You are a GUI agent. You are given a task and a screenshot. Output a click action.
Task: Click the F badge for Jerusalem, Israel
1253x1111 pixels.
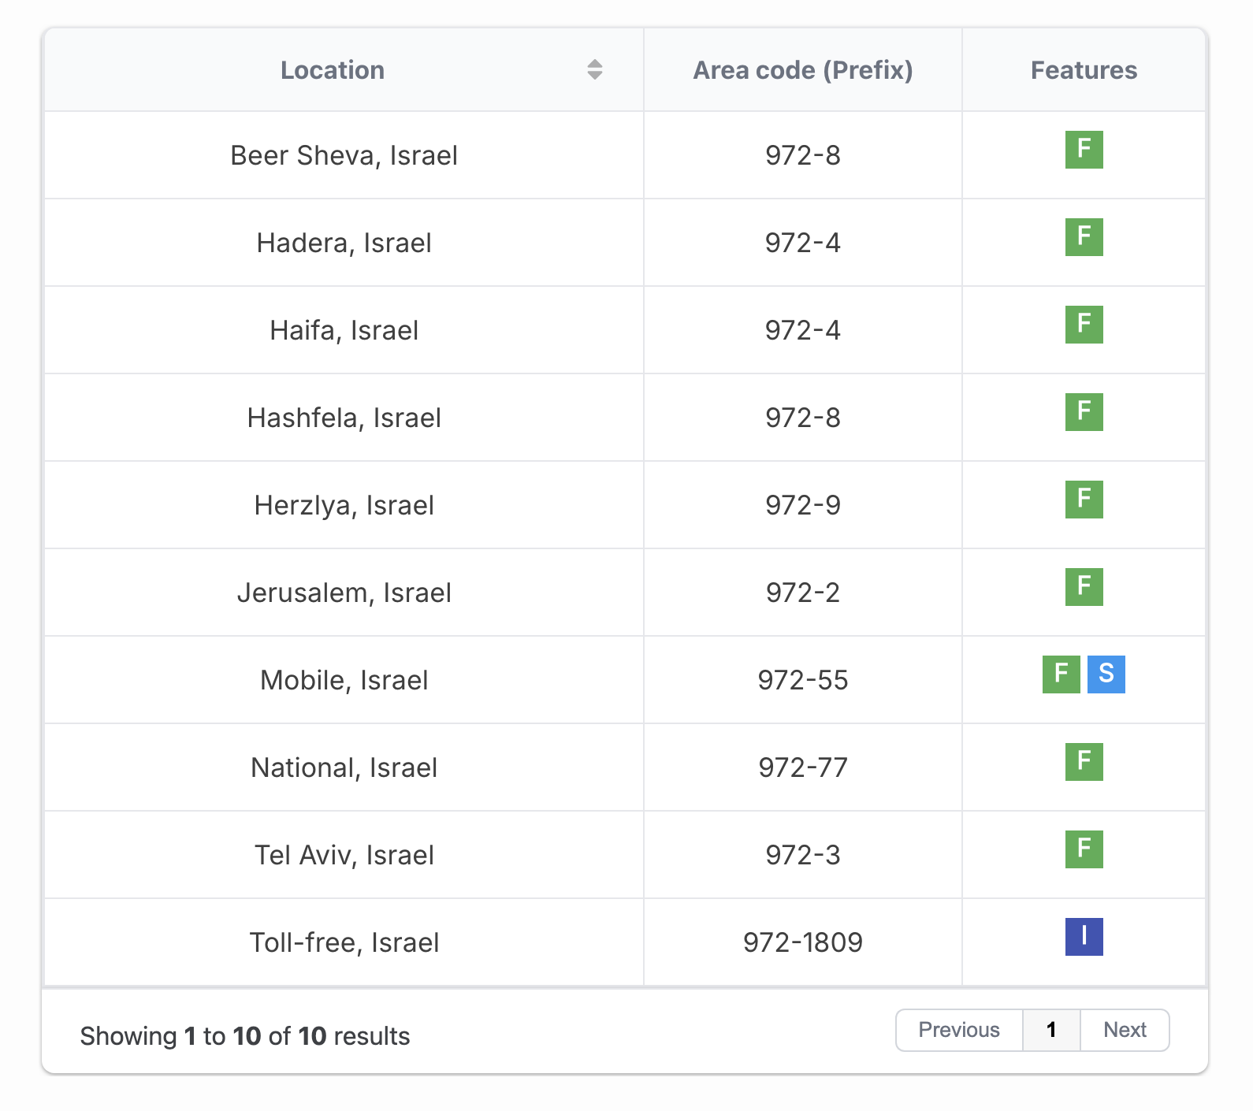[1084, 587]
